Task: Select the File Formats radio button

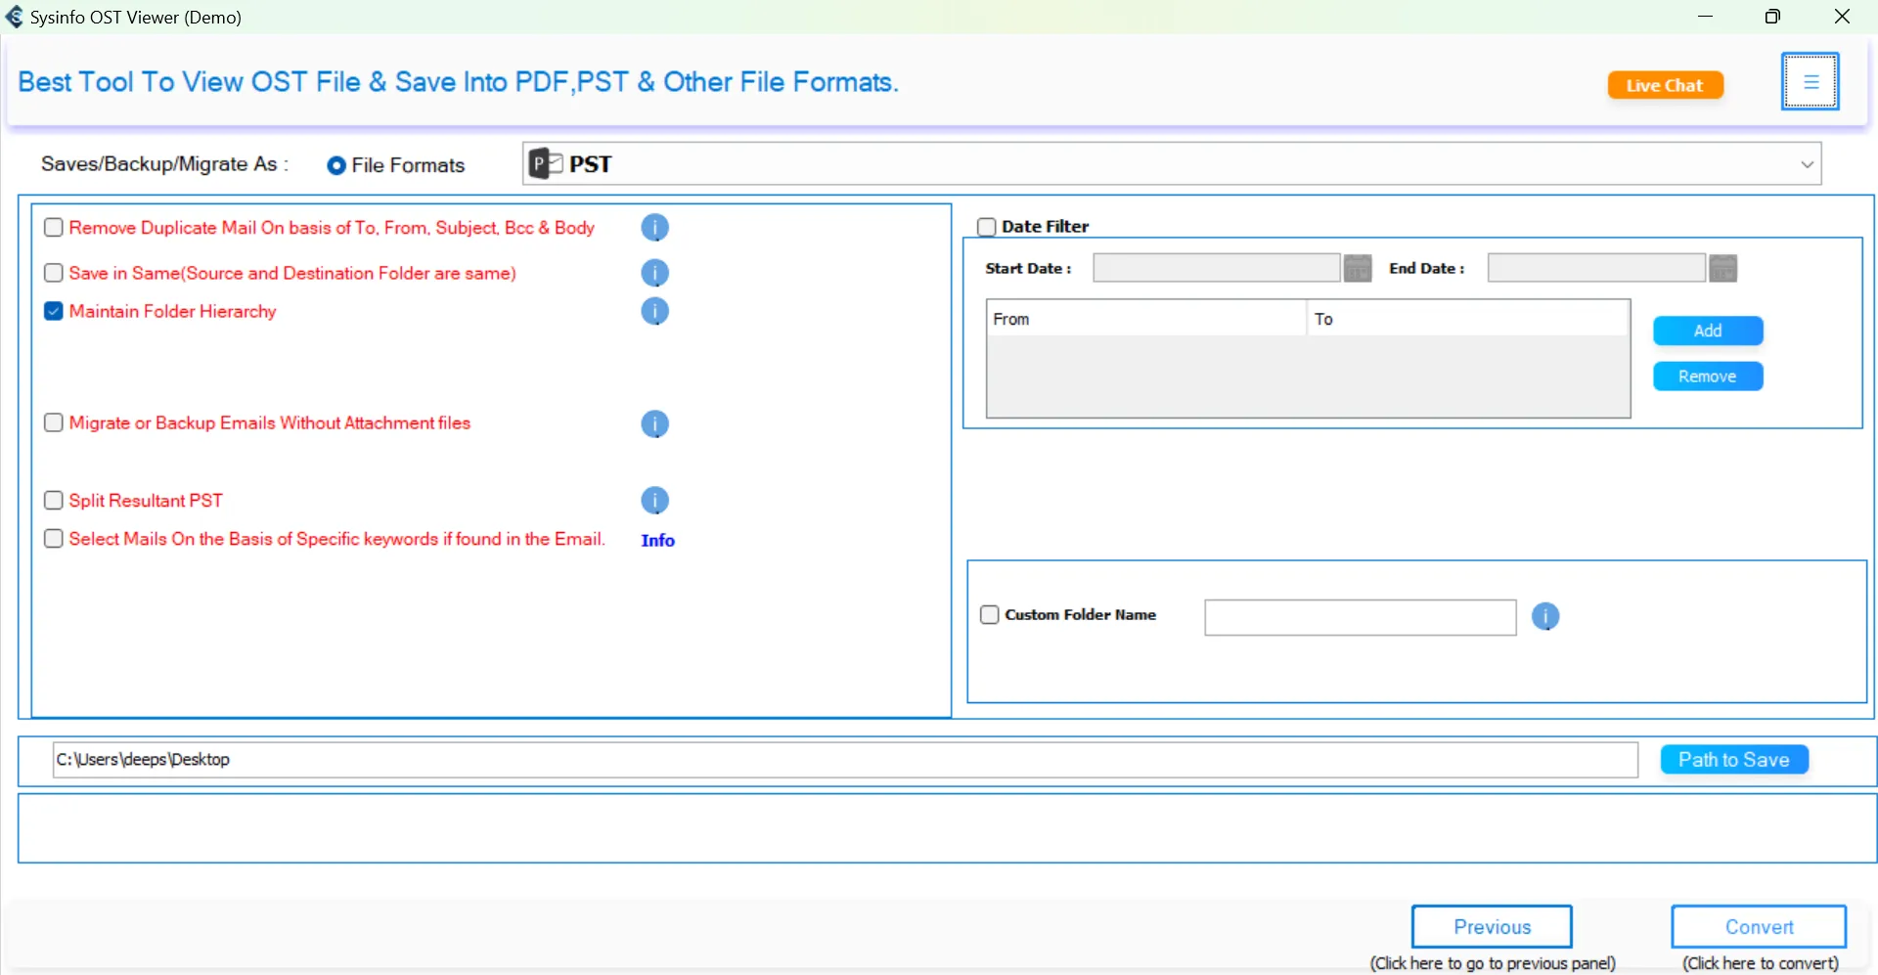Action: click(336, 165)
